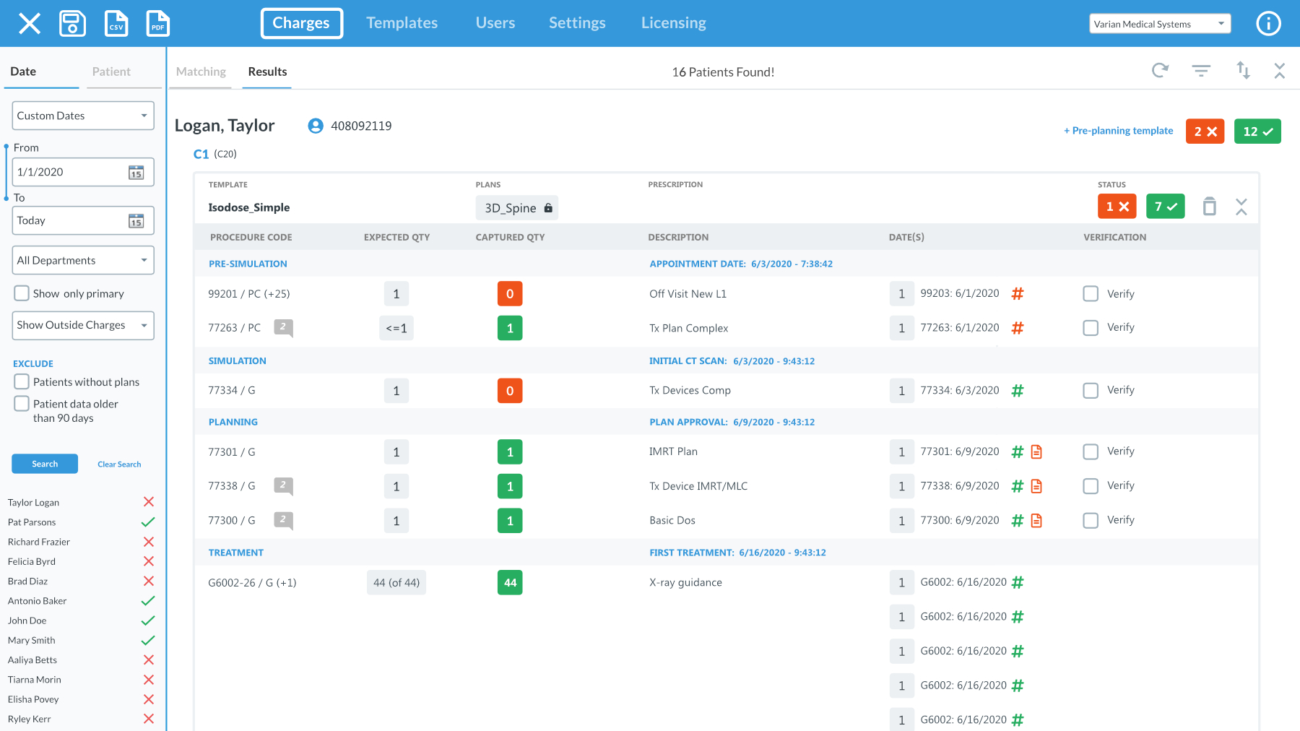Select the 3D_Spine plan chip
This screenshot has width=1300, height=731.
tap(516, 208)
